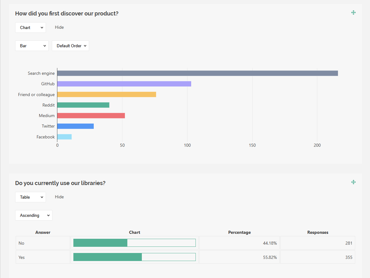This screenshot has height=278, width=370.
Task: Click the 355 responses cell
Action: (x=318, y=257)
